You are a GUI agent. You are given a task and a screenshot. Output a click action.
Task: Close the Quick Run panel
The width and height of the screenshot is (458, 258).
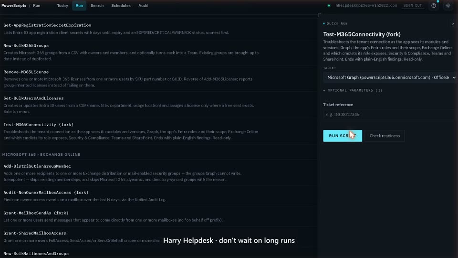click(453, 24)
